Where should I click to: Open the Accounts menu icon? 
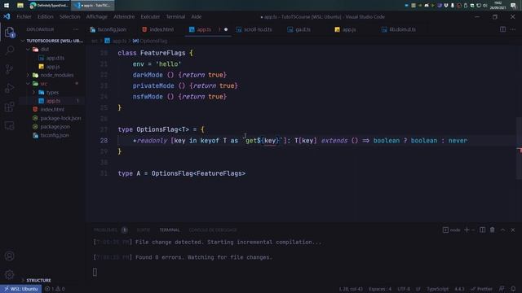[x=10, y=256]
